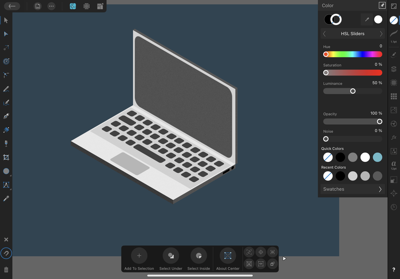Screen dimensions: 400x279
Task: Switch to the Export persona
Action: click(100, 6)
